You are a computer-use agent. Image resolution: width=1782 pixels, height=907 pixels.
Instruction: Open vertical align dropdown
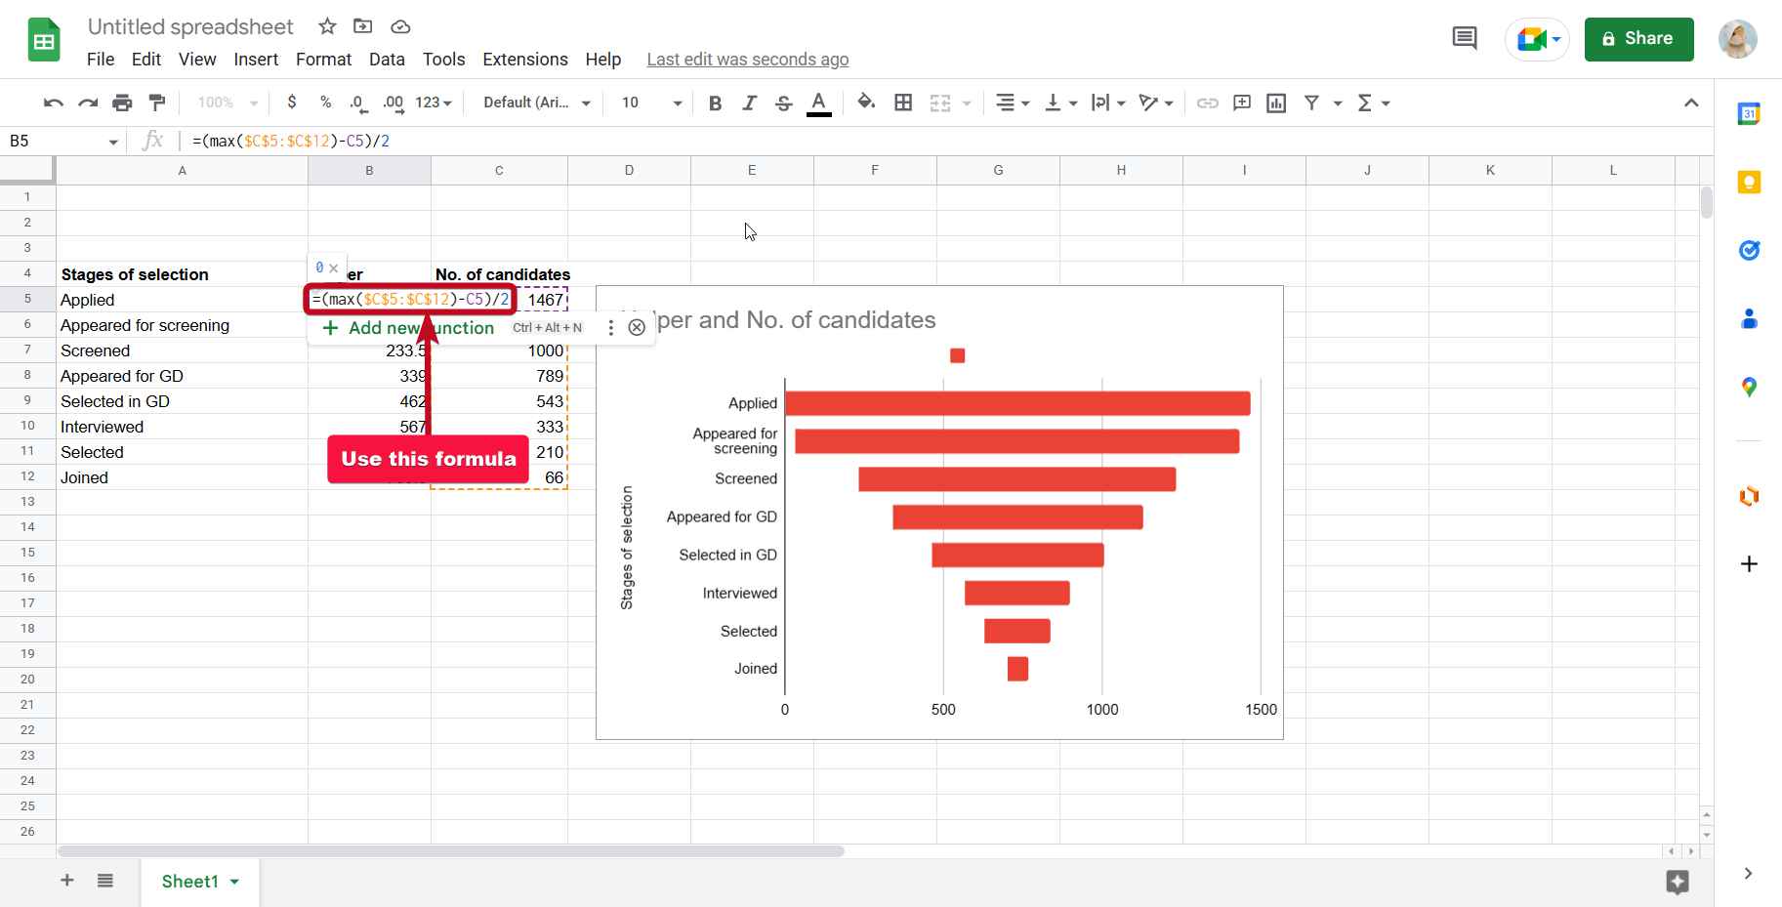tap(1060, 103)
